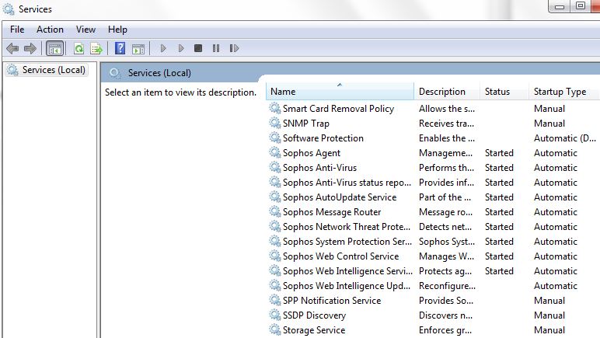Toggle Show/Hide Action Pane icon
Screen dimensions: 600x338
pyautogui.click(x=138, y=48)
